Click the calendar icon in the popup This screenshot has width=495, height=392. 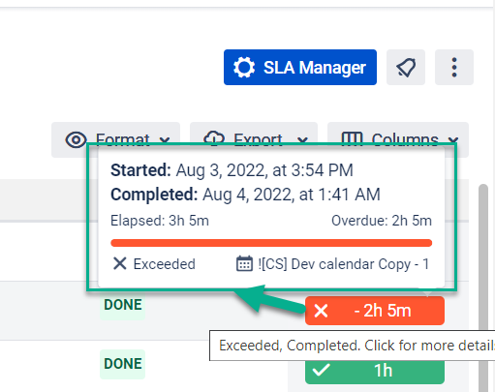244,263
